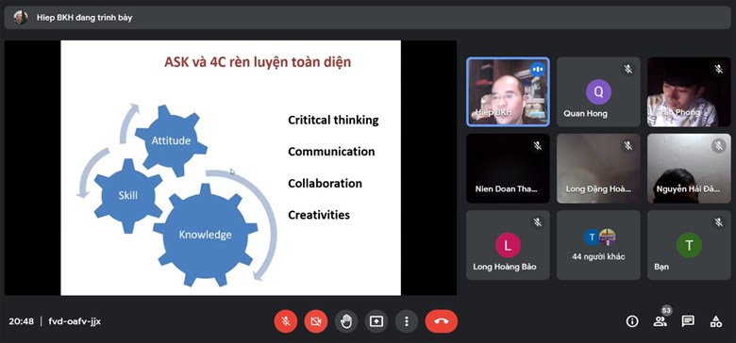Select Long Hoàng Bảo participant tile
736x343 pixels.
(508, 245)
